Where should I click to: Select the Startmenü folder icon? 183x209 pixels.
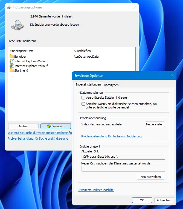[11, 70]
